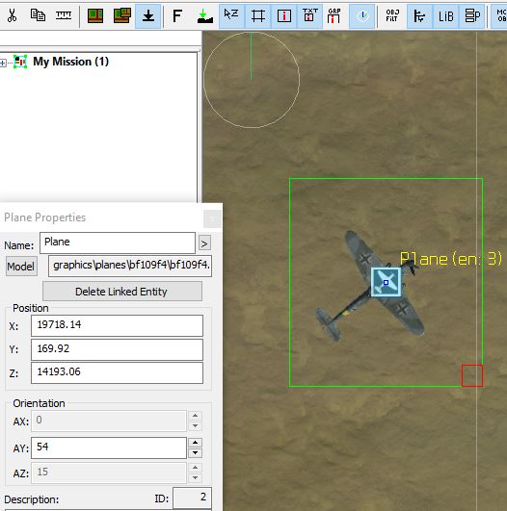Toggle the grid hash icon
The height and width of the screenshot is (511, 507).
point(258,16)
